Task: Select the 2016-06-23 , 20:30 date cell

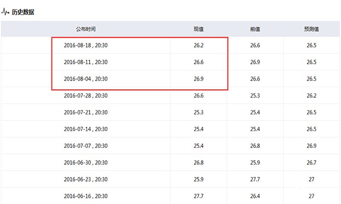Action: [86, 180]
